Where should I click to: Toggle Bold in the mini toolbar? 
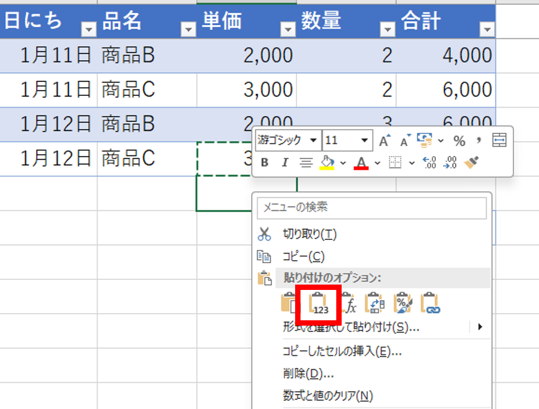(265, 162)
